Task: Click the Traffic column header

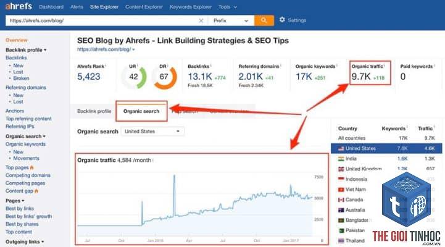Action: coord(425,128)
